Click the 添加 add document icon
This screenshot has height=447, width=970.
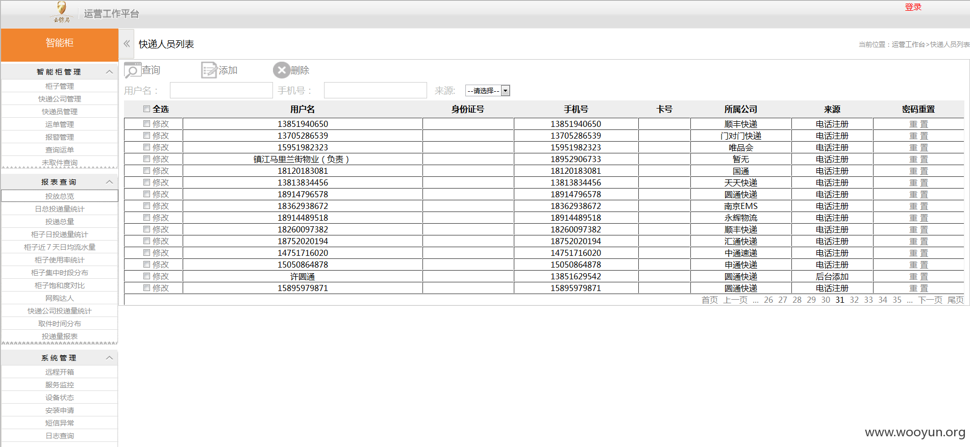coord(209,70)
